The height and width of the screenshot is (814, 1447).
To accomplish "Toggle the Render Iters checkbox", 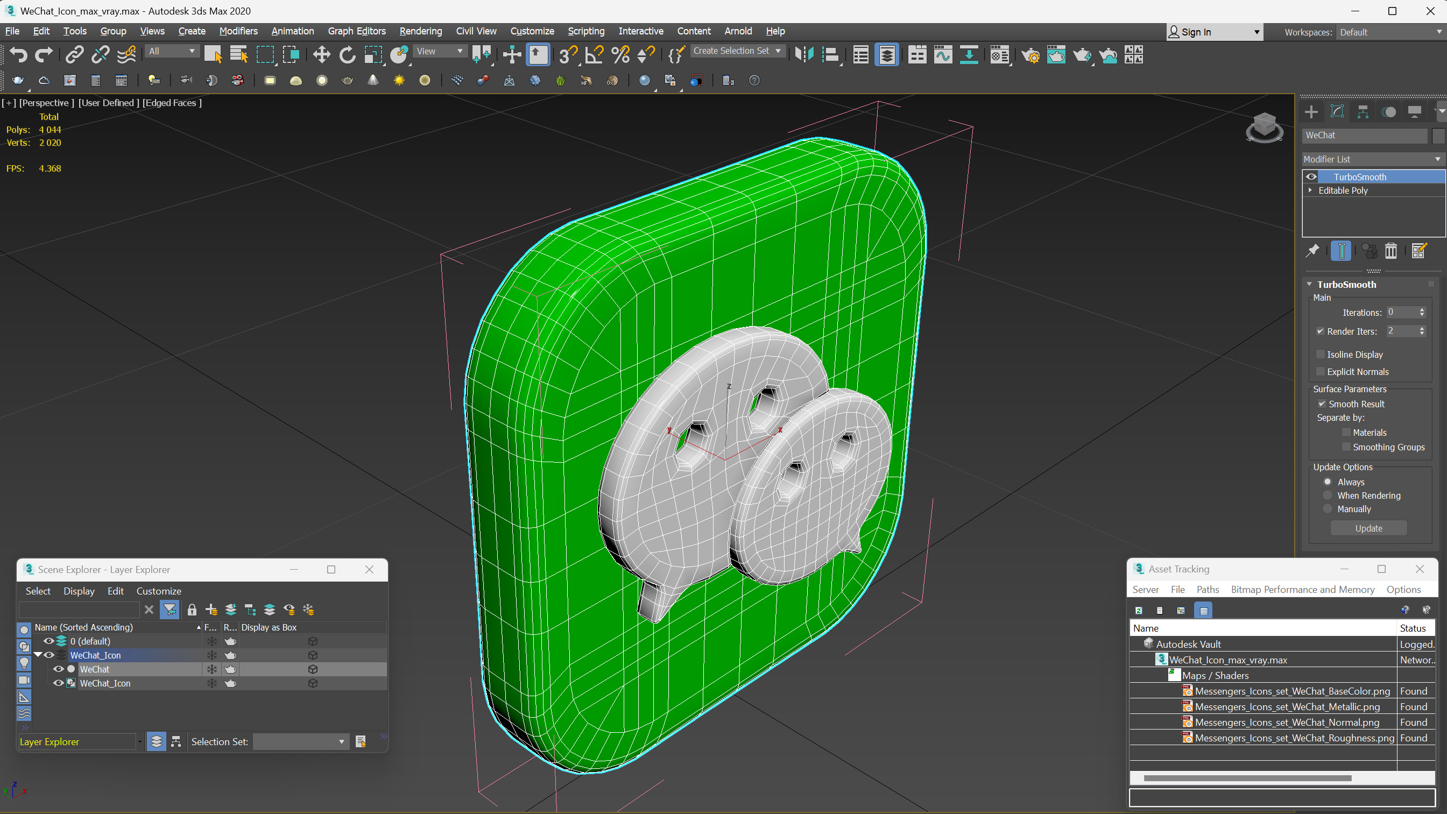I will click(1321, 331).
